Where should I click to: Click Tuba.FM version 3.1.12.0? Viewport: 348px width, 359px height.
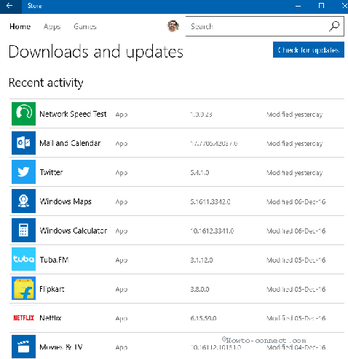tap(202, 260)
